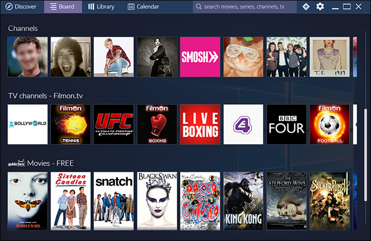
Task: Open the cat with sunglasses channel tile
Action: [243, 57]
